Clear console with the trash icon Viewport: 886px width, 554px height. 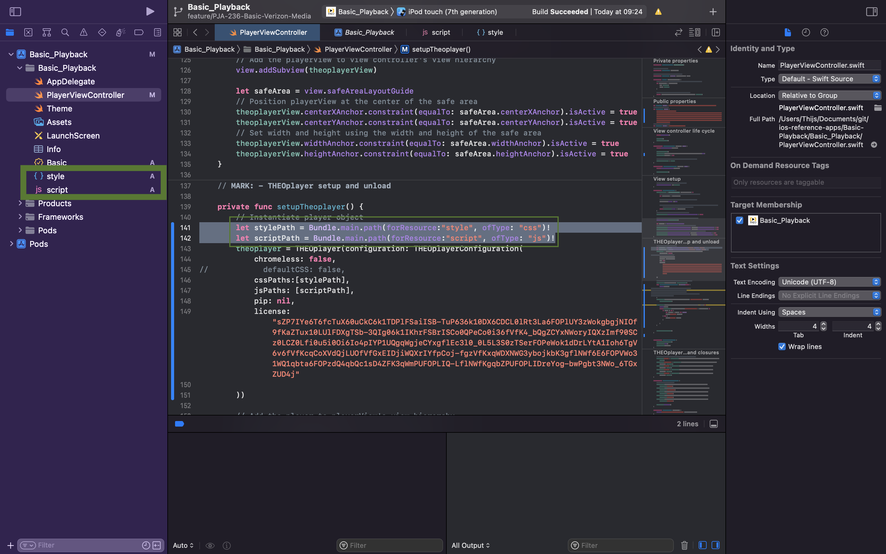[x=684, y=545]
